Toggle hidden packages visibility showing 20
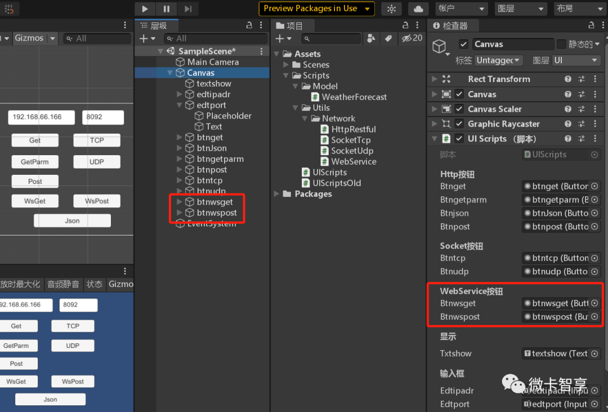The height and width of the screenshot is (412, 608). tap(412, 38)
